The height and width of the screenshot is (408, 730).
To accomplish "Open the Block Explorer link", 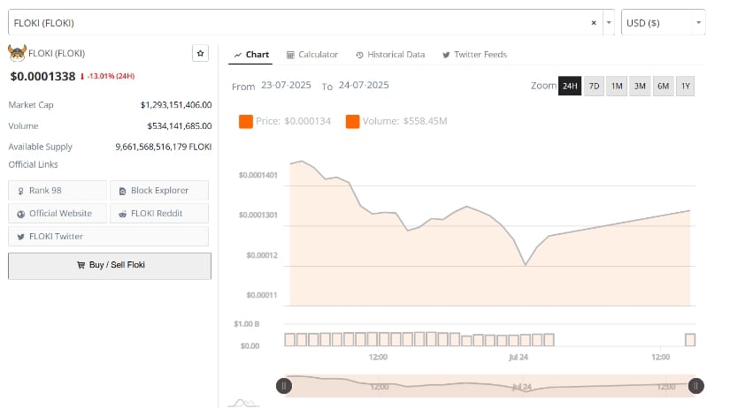I will click(159, 191).
